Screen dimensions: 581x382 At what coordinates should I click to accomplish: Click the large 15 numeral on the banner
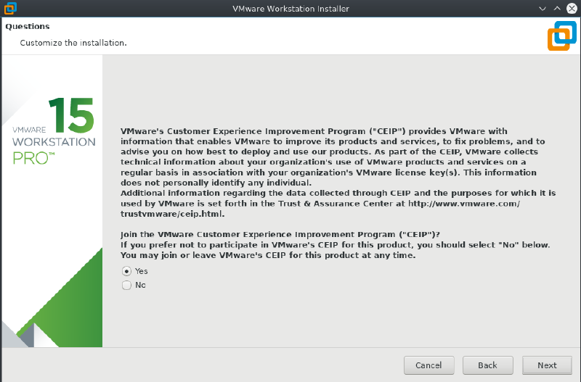tap(71, 115)
